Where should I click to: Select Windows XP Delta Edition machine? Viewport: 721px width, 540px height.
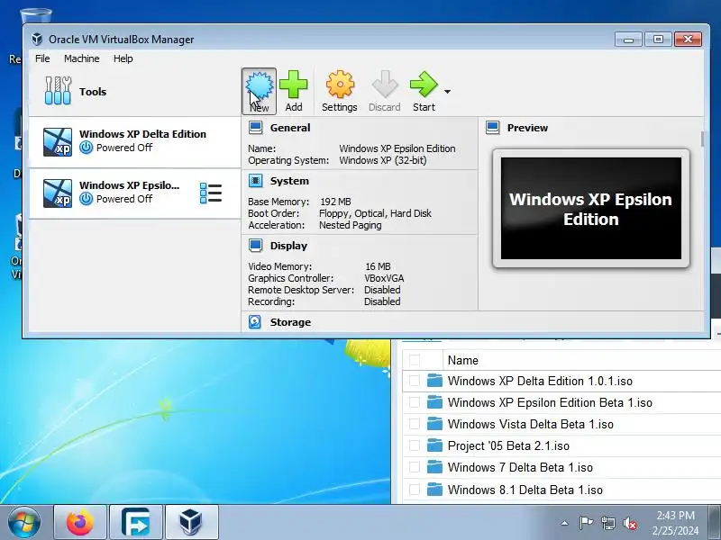(x=134, y=142)
